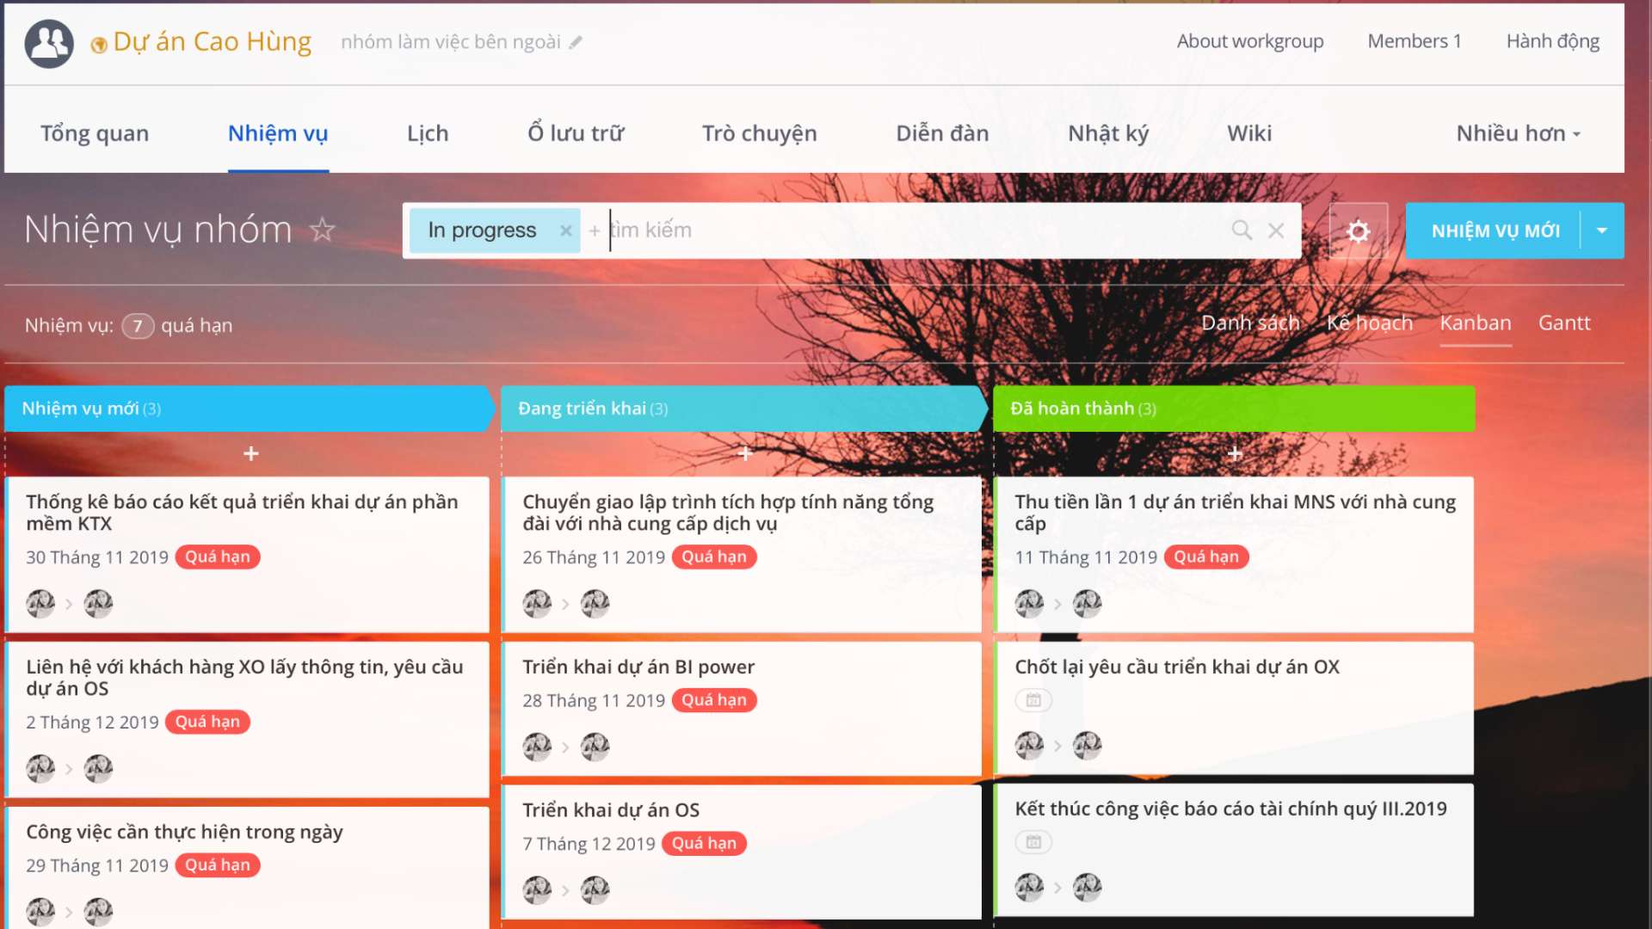The width and height of the screenshot is (1652, 929).
Task: Click the plus icon to add a filter
Action: click(594, 231)
